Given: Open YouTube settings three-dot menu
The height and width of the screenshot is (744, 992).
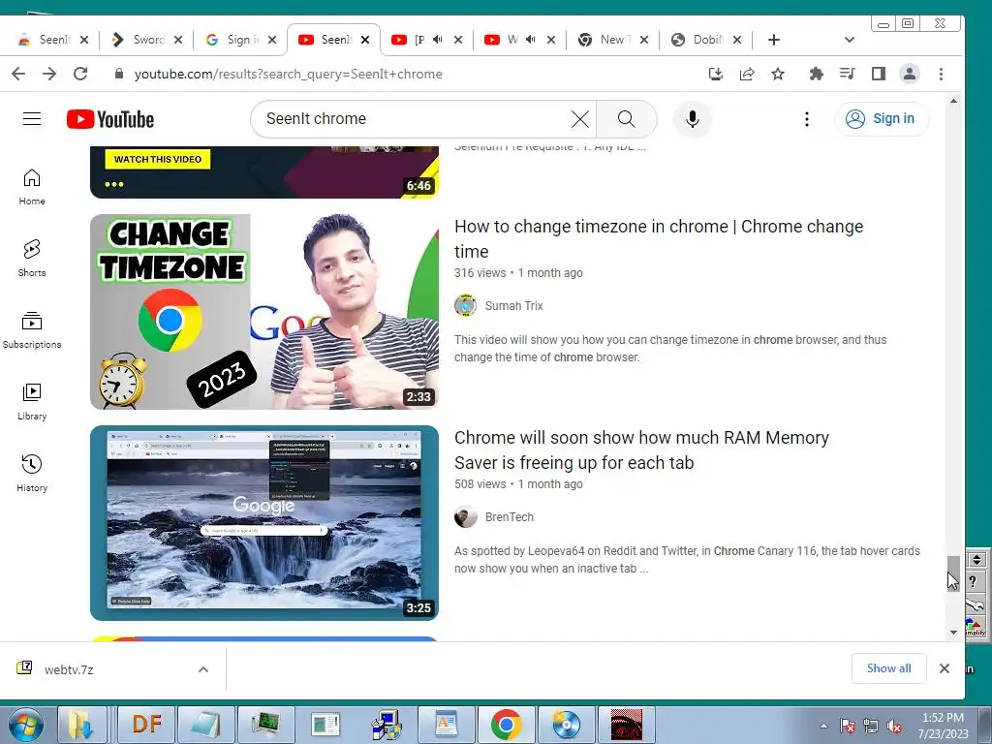Looking at the screenshot, I should [x=807, y=119].
